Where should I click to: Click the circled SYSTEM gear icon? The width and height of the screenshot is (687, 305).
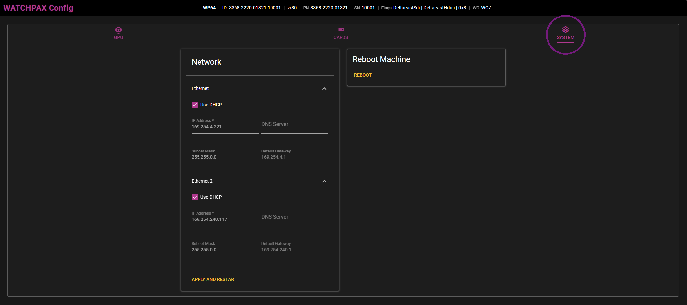(566, 30)
